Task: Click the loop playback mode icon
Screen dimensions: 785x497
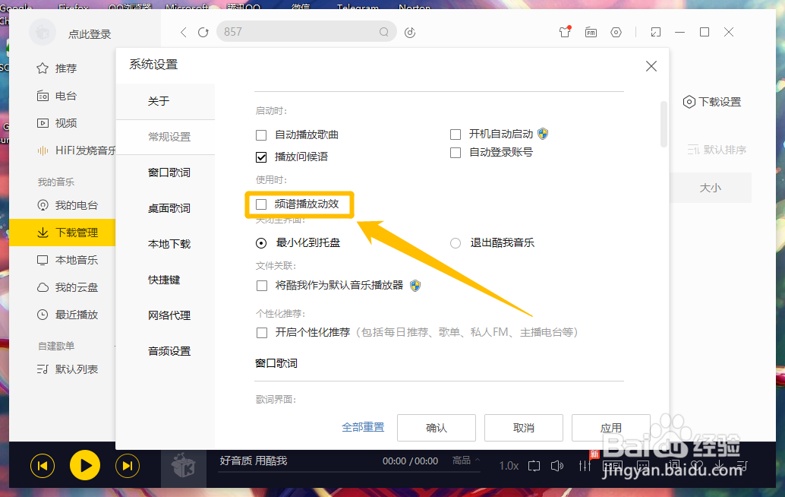Action: [x=534, y=466]
